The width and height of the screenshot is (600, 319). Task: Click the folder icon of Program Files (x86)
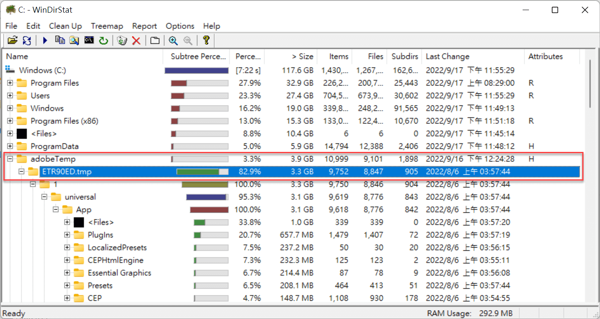pyautogui.click(x=22, y=121)
